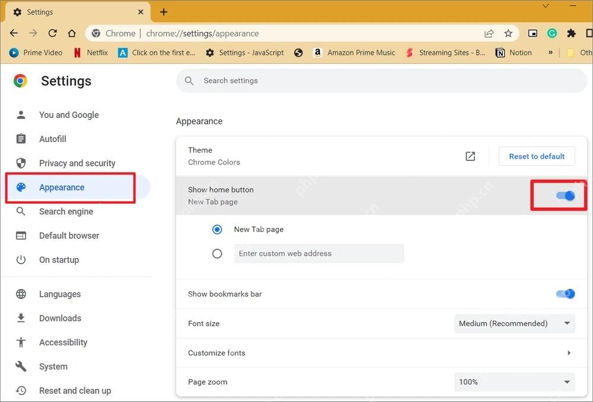Show more bookmarks with the double chevron
Screen dimensions: 593x402
(x=551, y=53)
